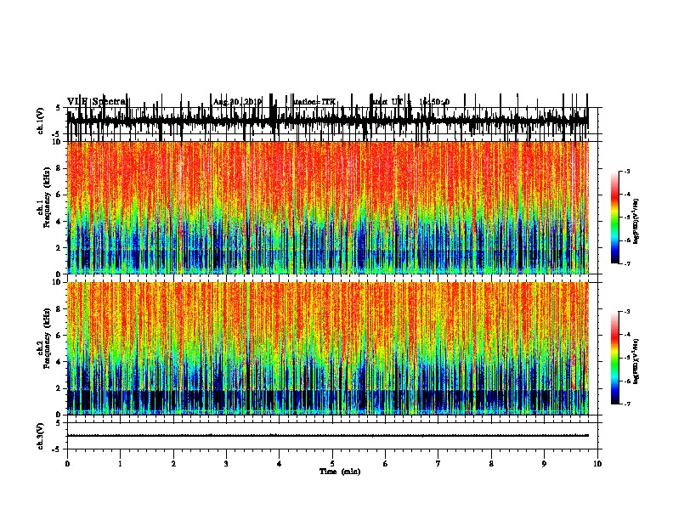Click time axis tick label "3"
This screenshot has height=520, width=673.
pos(226,464)
